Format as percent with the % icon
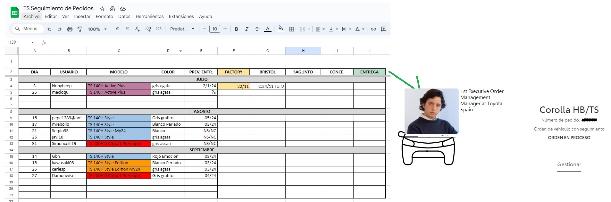 (x=128, y=29)
